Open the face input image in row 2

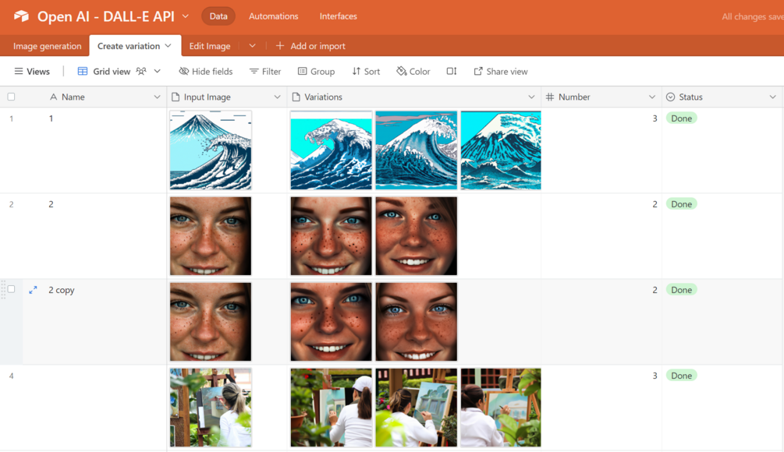pyautogui.click(x=211, y=235)
